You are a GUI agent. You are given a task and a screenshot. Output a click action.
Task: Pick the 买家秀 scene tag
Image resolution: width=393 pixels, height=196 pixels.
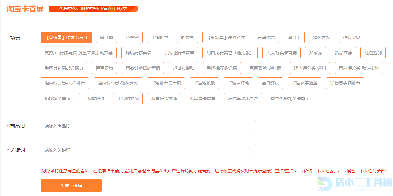pos(316,53)
